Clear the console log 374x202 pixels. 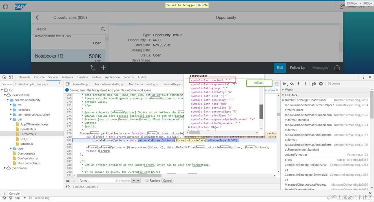coord(4,198)
